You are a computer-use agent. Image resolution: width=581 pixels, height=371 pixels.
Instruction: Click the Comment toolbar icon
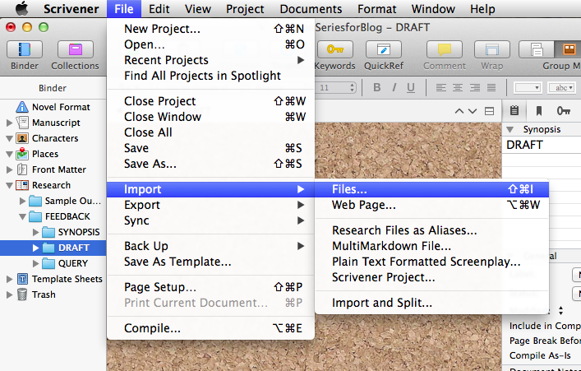point(445,49)
